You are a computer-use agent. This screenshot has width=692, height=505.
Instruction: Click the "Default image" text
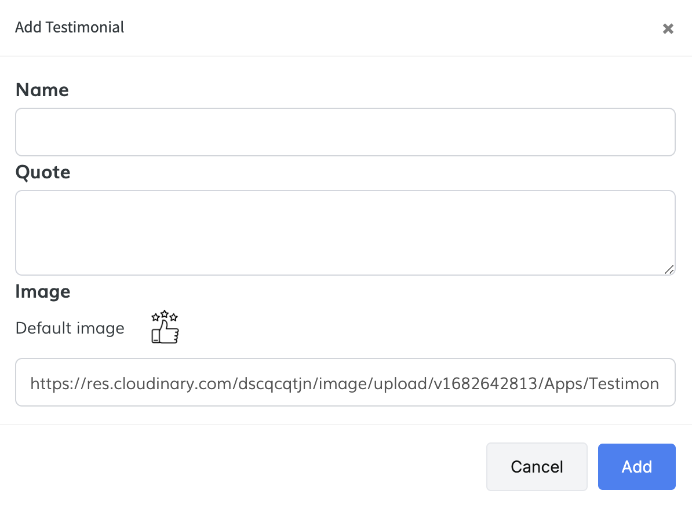[x=70, y=328]
